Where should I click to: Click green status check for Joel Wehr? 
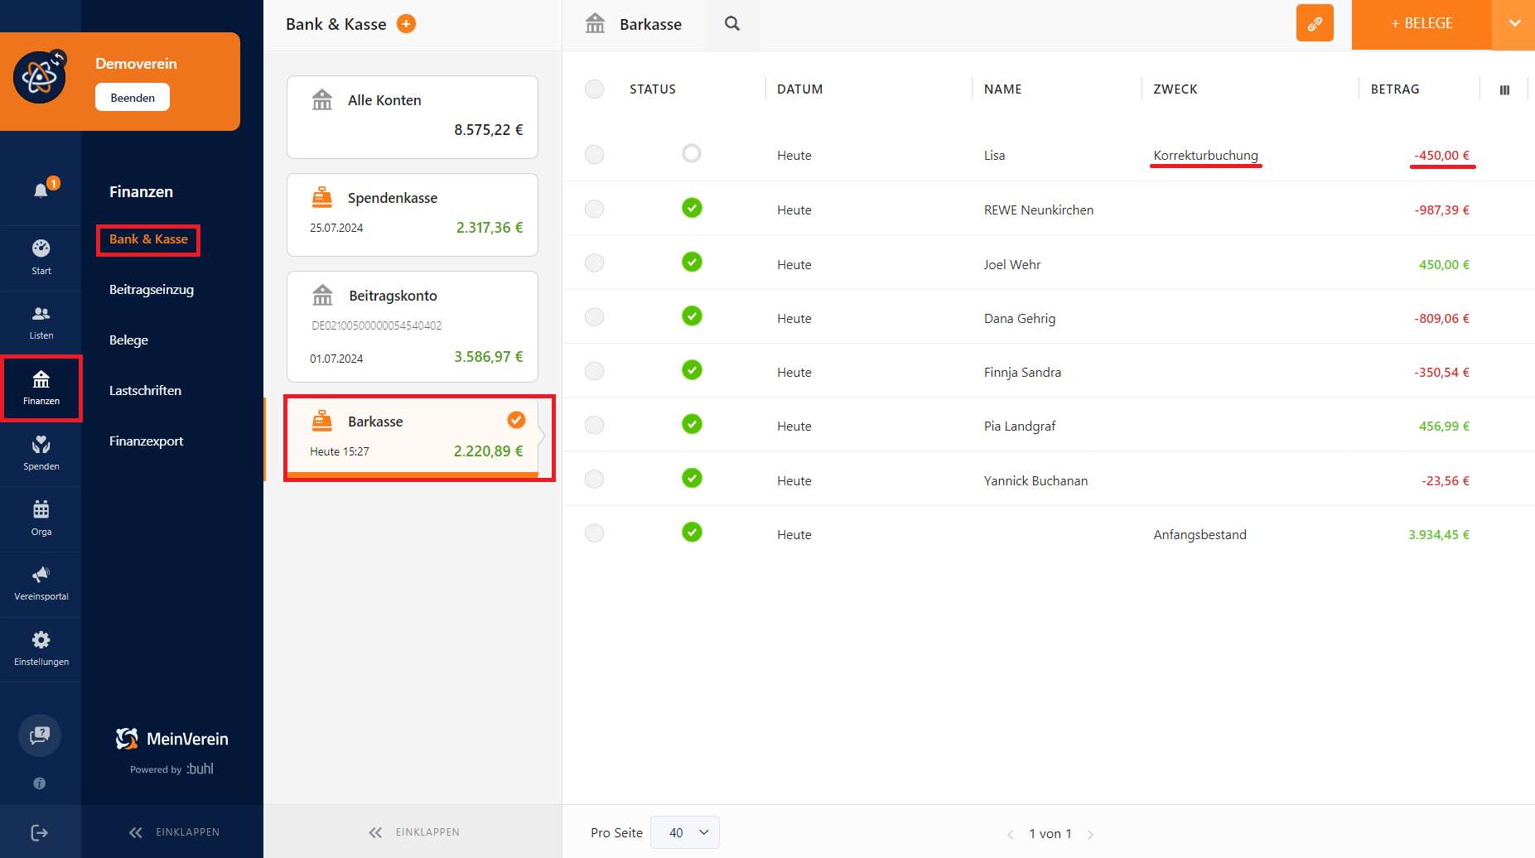[692, 262]
